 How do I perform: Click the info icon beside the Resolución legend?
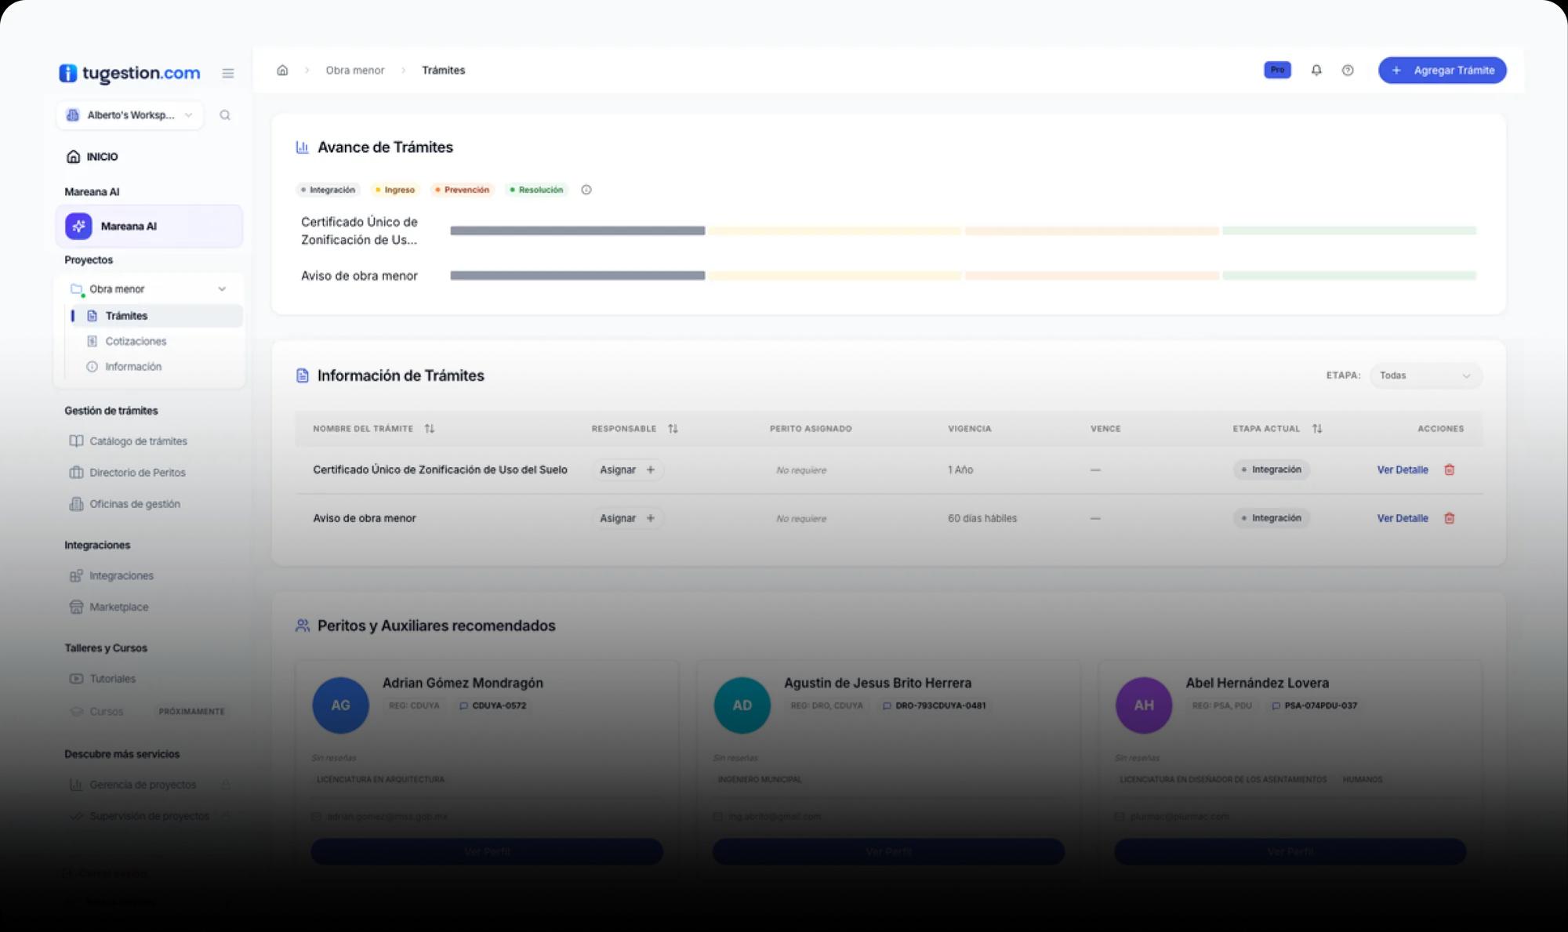pos(586,190)
